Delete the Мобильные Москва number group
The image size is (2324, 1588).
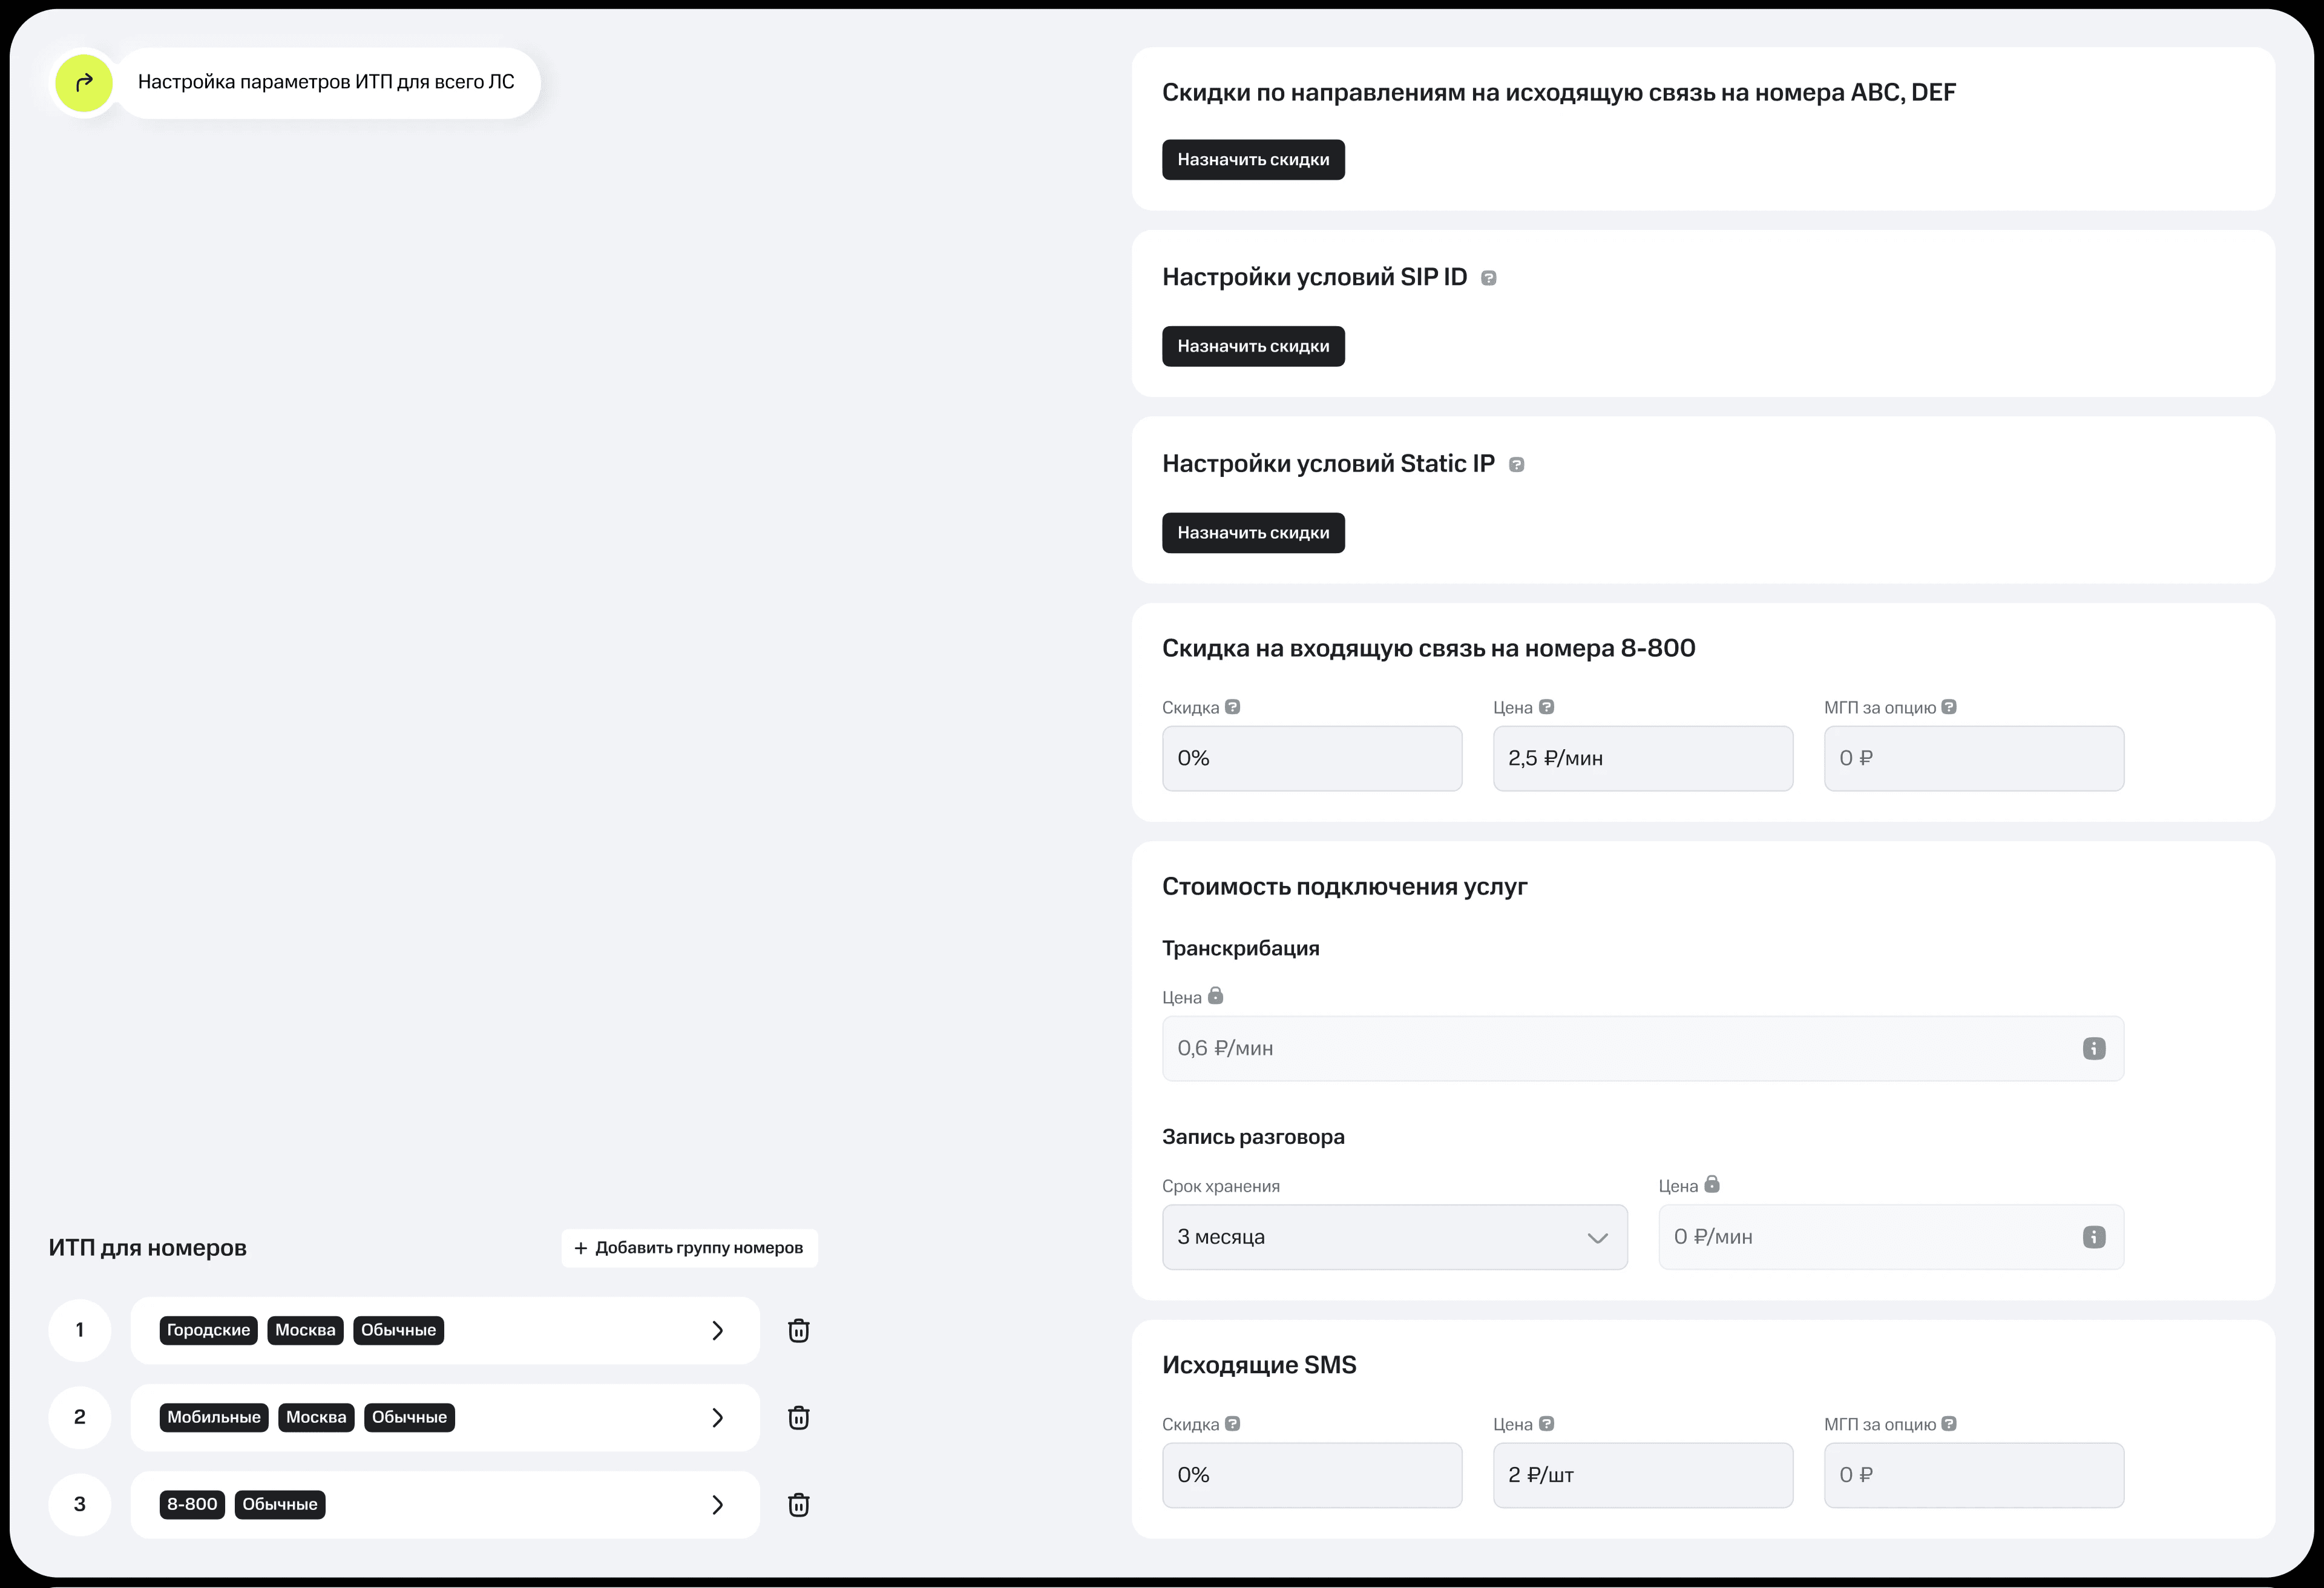[798, 1417]
